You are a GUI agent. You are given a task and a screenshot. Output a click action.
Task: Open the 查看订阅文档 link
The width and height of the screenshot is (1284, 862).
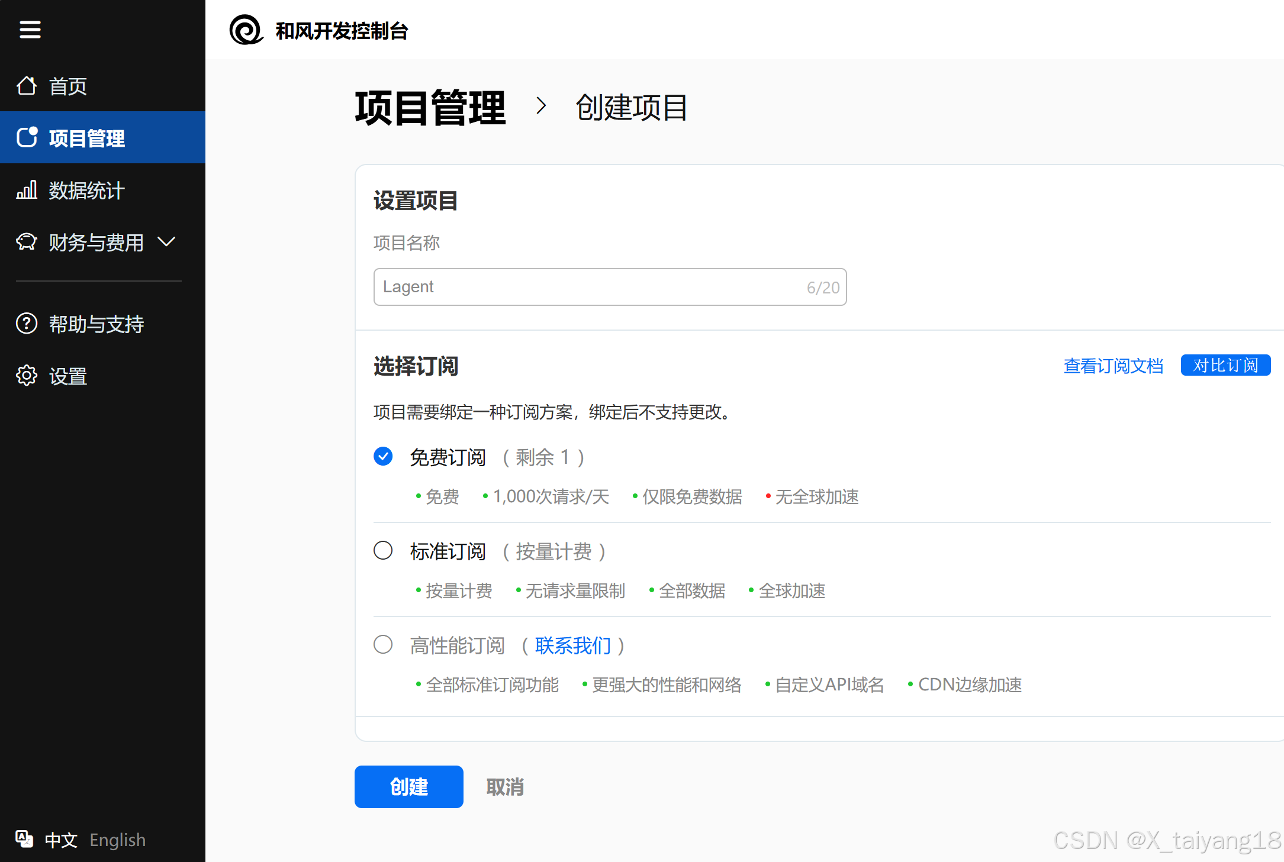click(x=1113, y=366)
